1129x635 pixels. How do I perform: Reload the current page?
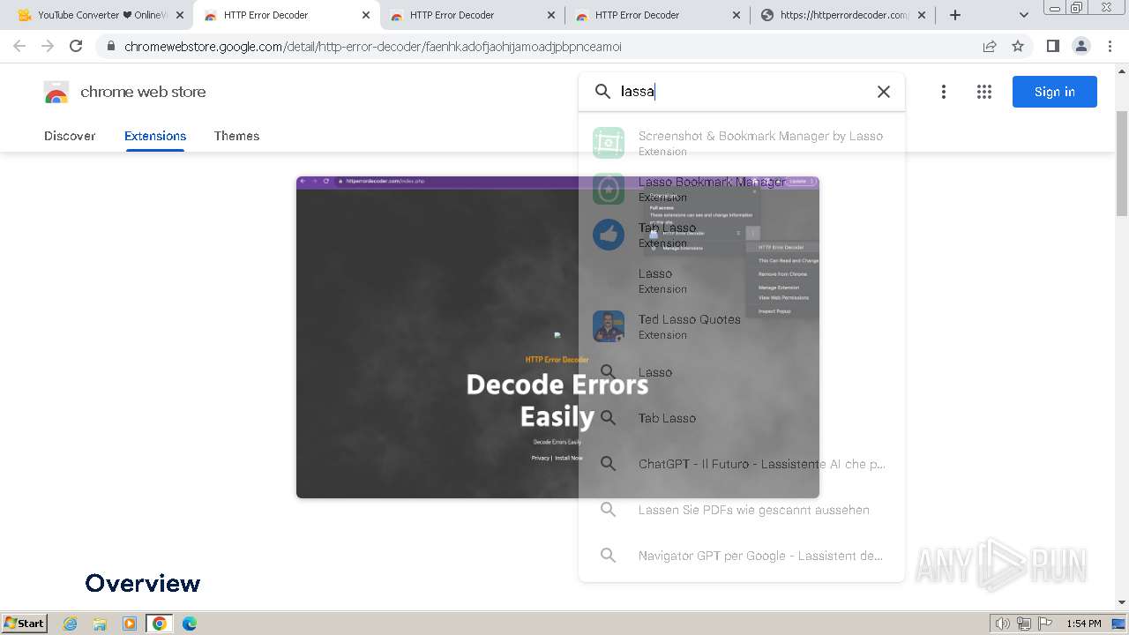point(76,46)
